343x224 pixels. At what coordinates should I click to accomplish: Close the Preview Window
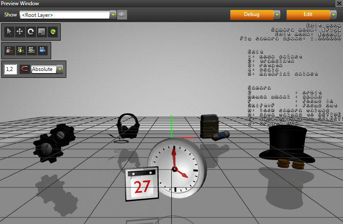tap(339, 3)
